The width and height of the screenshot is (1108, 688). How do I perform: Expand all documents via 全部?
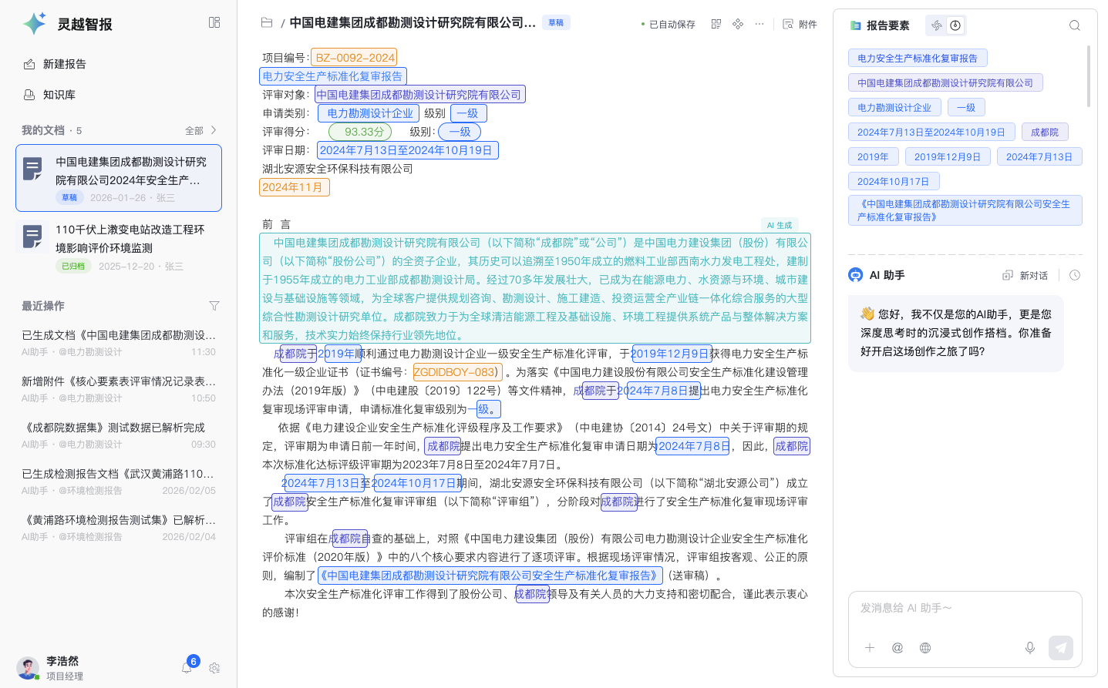click(x=200, y=131)
